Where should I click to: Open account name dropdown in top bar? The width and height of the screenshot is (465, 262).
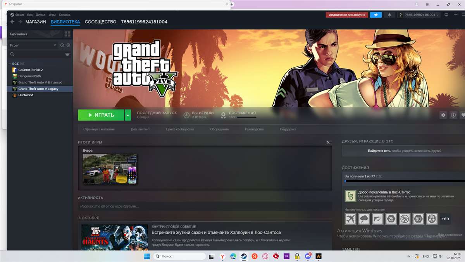tap(422, 15)
